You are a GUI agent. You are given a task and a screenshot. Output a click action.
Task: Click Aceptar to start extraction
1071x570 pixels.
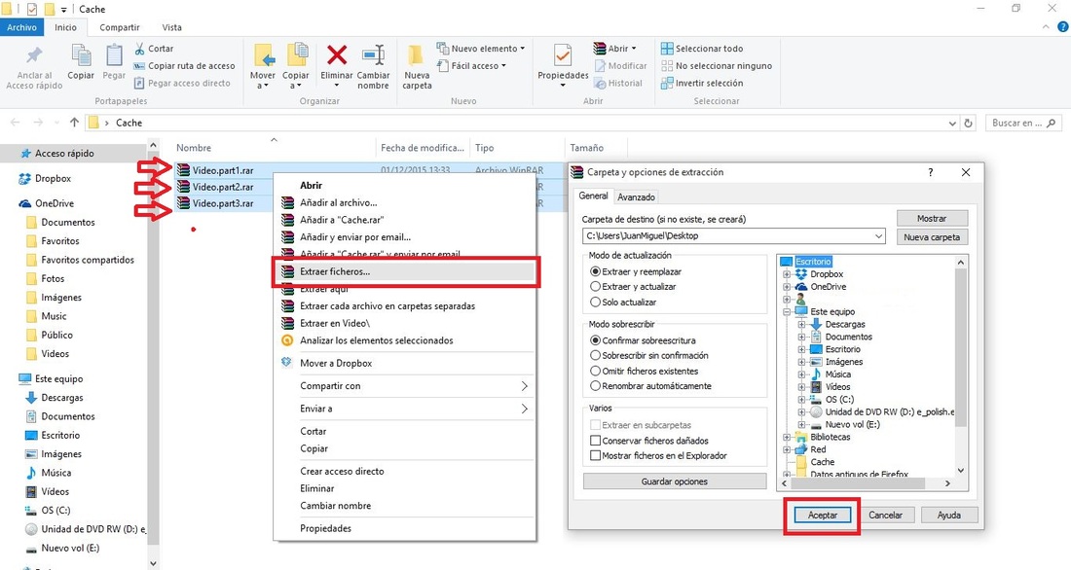pyautogui.click(x=823, y=516)
